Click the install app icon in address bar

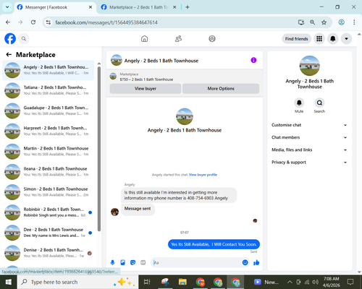[x=301, y=22]
